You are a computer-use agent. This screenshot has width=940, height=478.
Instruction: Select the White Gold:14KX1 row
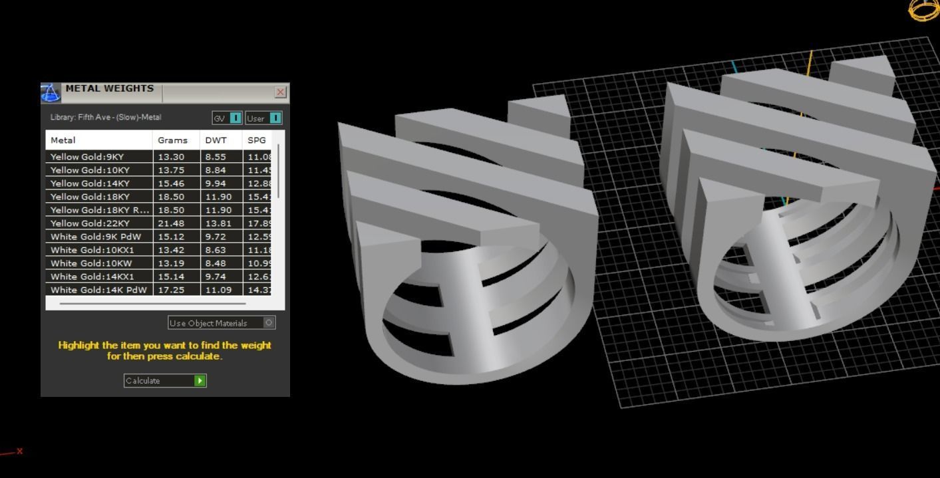[x=159, y=277]
